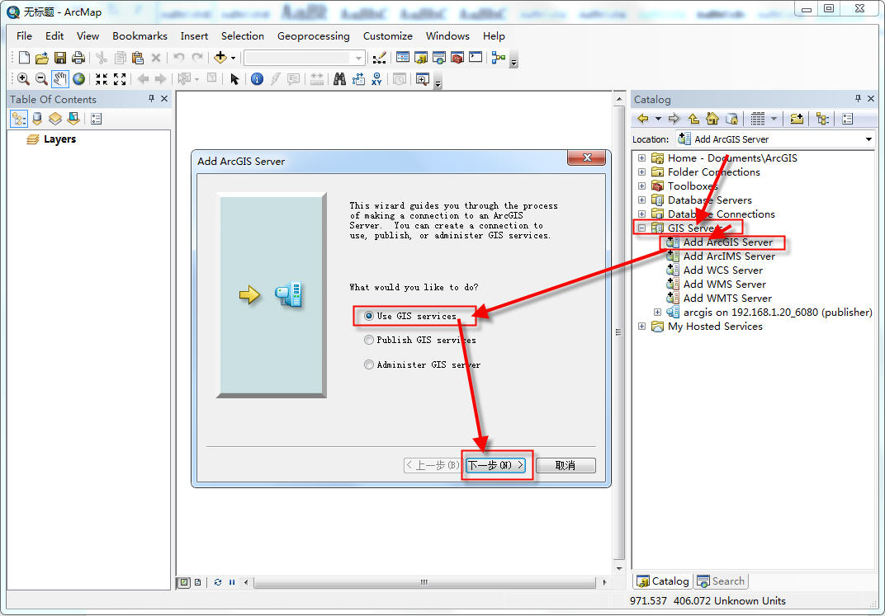Expand Home - Documents\ArcGIS node

click(641, 158)
